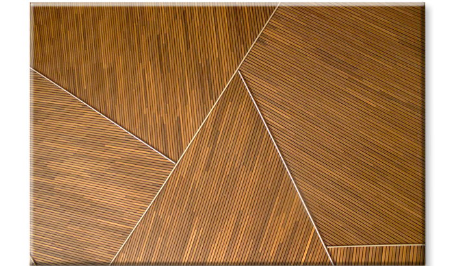Click the seam above the bottom-right strip

point(377,246)
